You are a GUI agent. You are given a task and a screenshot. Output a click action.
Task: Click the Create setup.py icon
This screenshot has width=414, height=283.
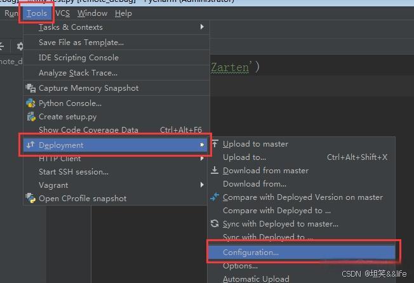tap(31, 116)
